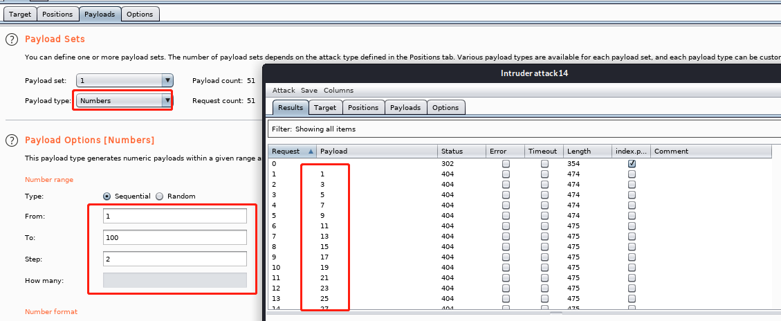Open the Payload Sets help icon
Screen dimensions: 781x321
pyautogui.click(x=12, y=39)
